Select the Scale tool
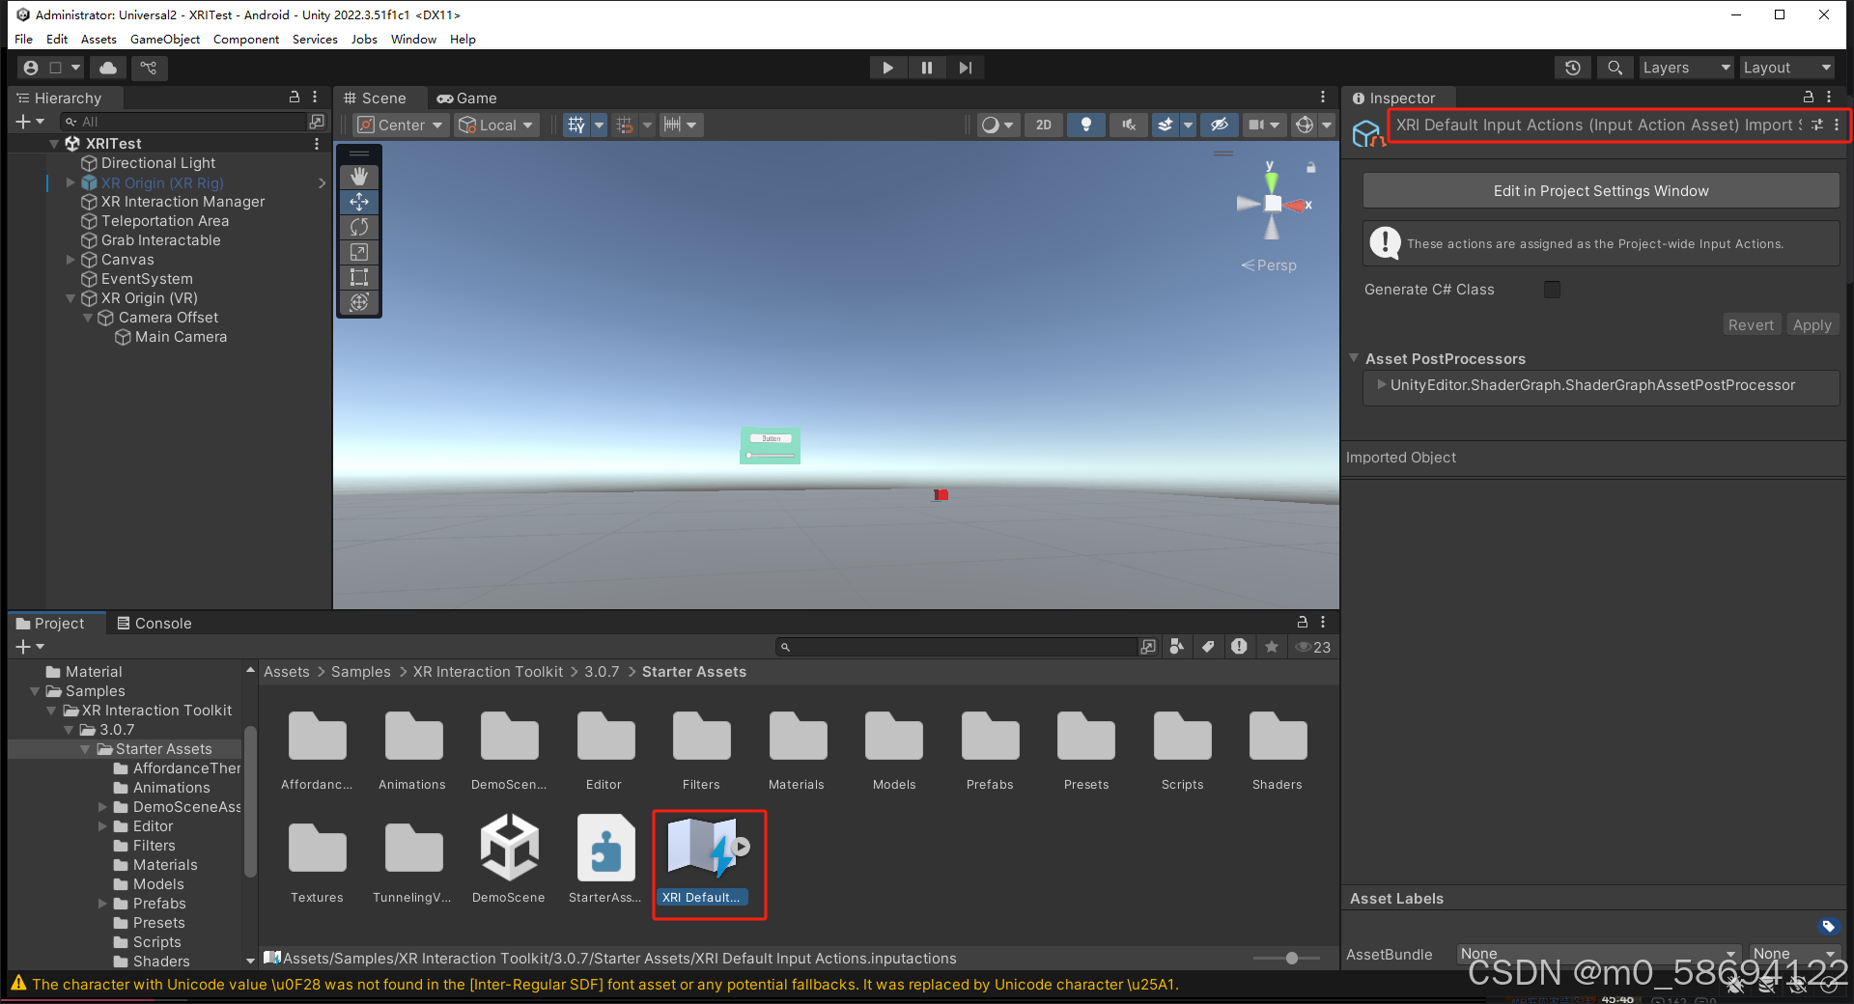Image resolution: width=1854 pixels, height=1004 pixels. pos(358,252)
